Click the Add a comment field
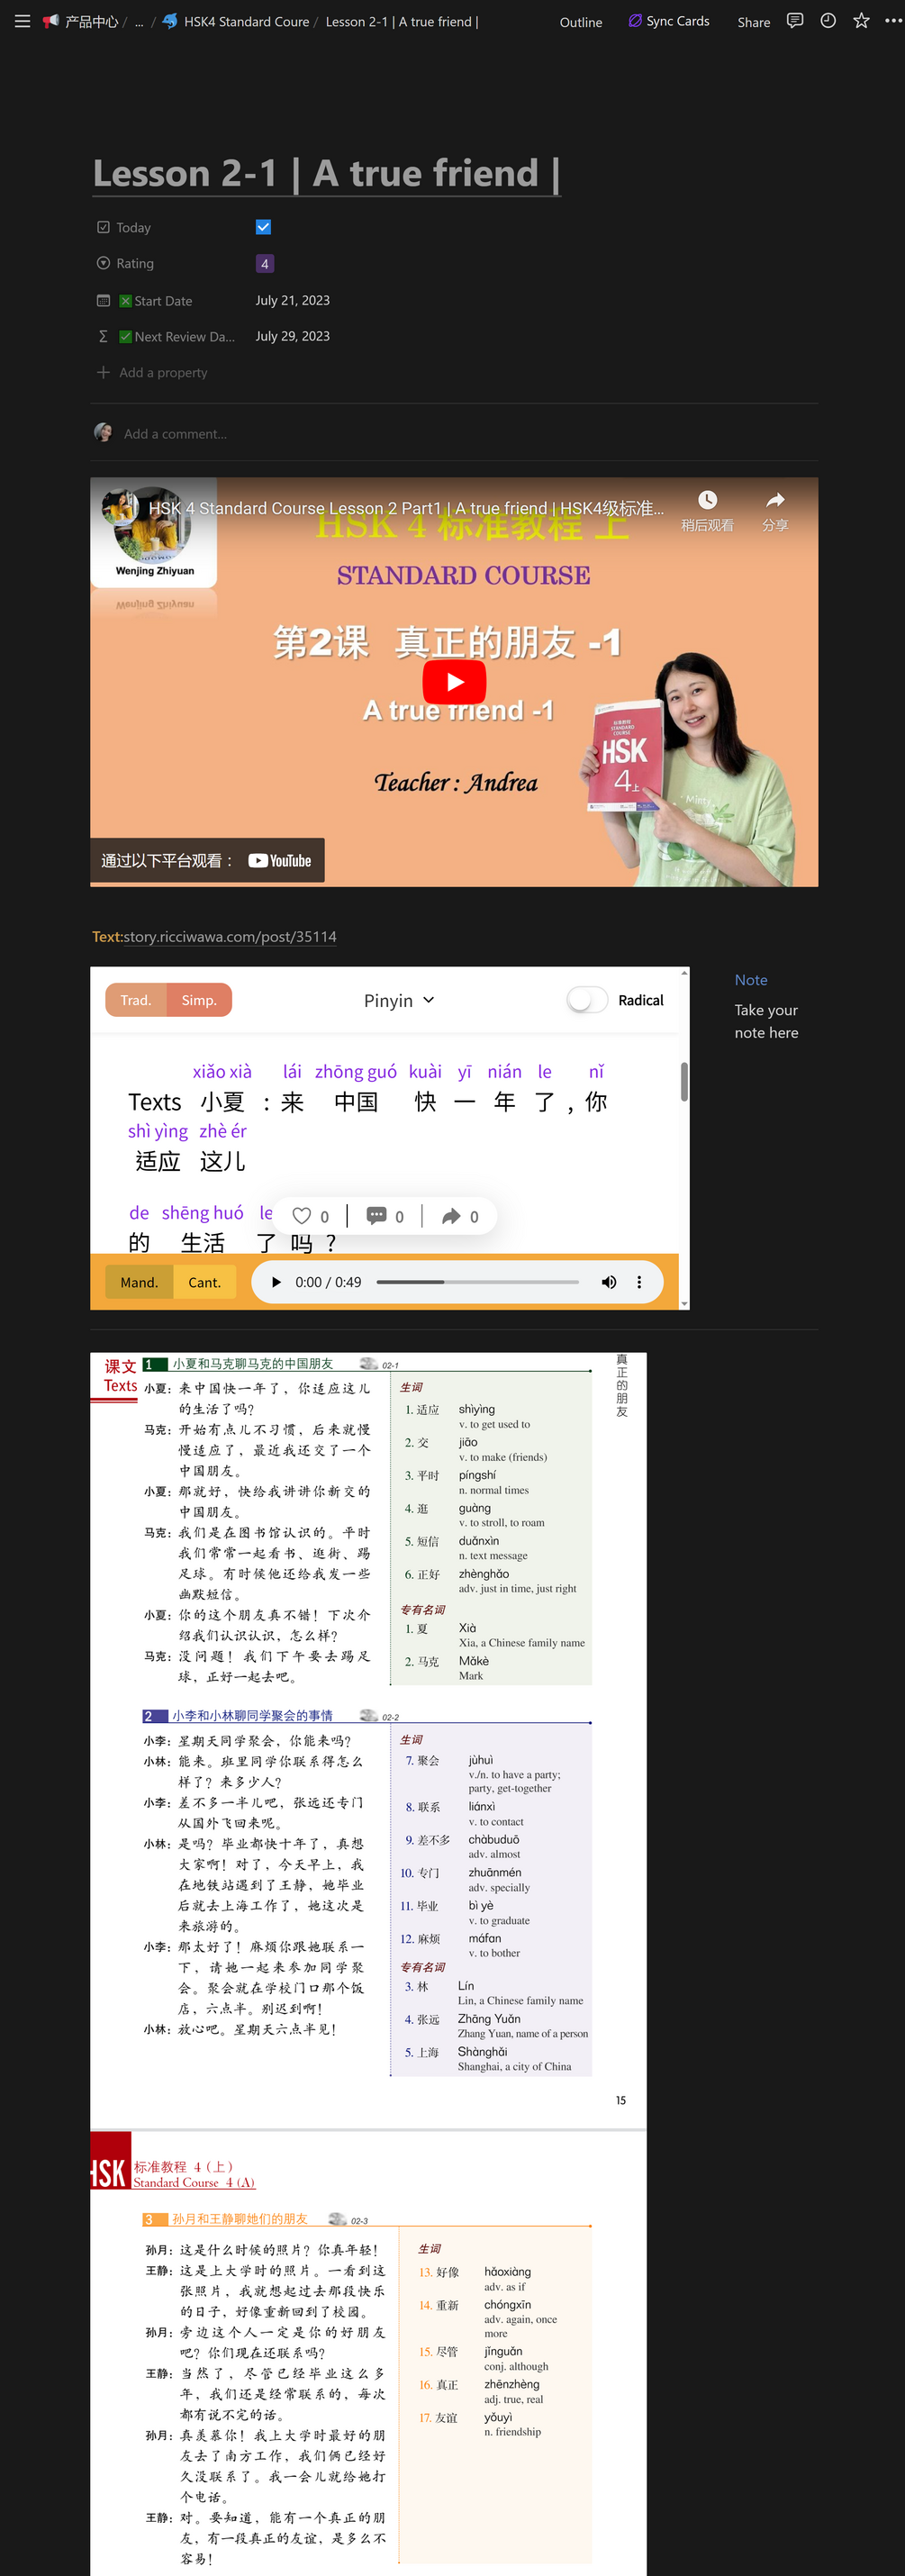This screenshot has height=2576, width=905. [175, 434]
